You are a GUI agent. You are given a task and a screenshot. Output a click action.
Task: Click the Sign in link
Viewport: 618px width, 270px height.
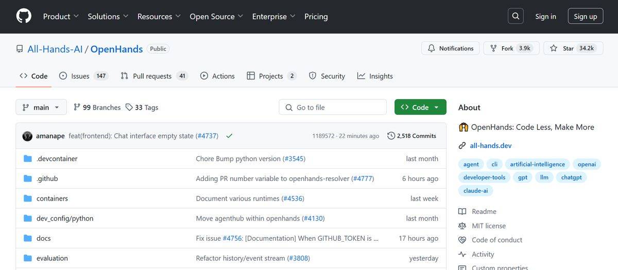[545, 16]
